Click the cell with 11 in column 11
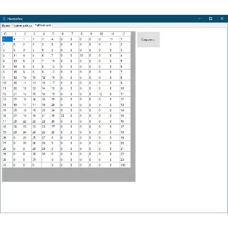 click(x=113, y=39)
